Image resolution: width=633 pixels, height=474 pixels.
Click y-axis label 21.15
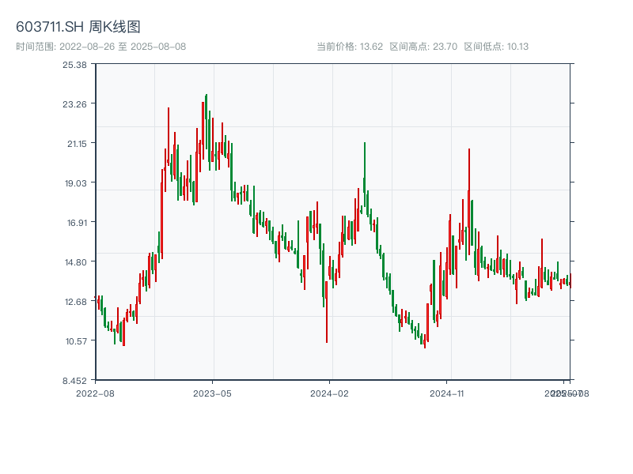77,144
